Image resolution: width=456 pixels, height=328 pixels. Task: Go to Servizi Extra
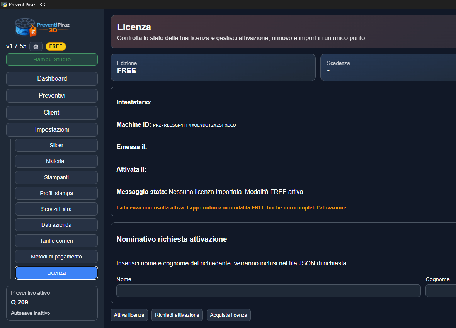point(56,209)
